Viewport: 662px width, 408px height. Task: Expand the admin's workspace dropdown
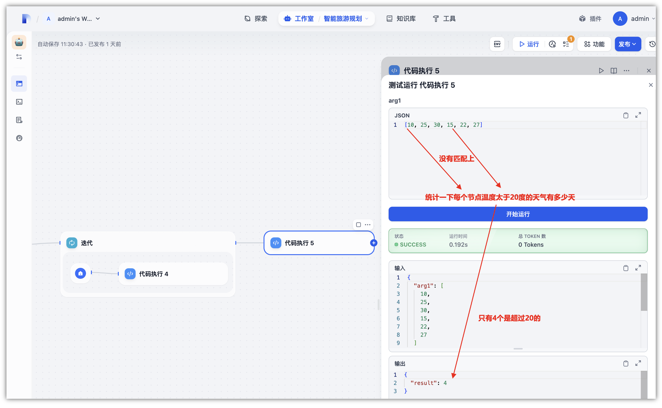[98, 19]
